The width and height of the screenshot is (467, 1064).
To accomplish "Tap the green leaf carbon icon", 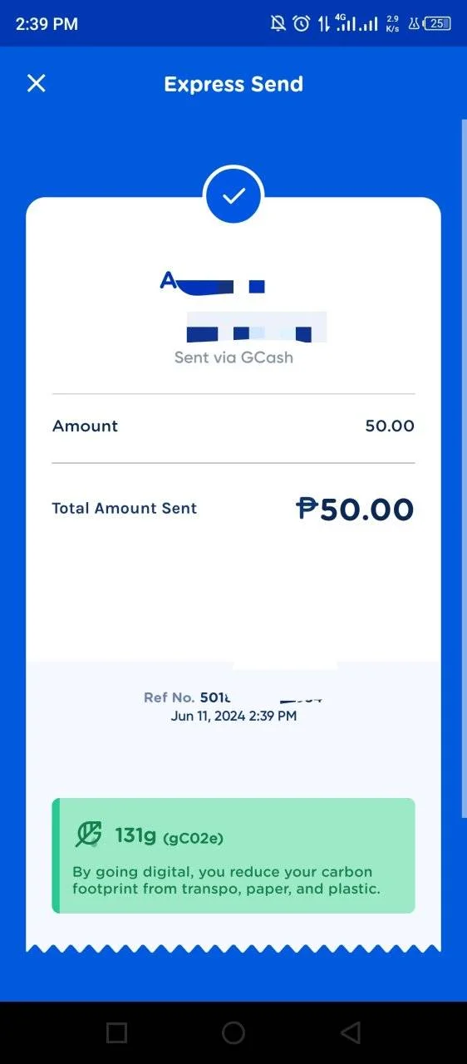I will tap(88, 834).
